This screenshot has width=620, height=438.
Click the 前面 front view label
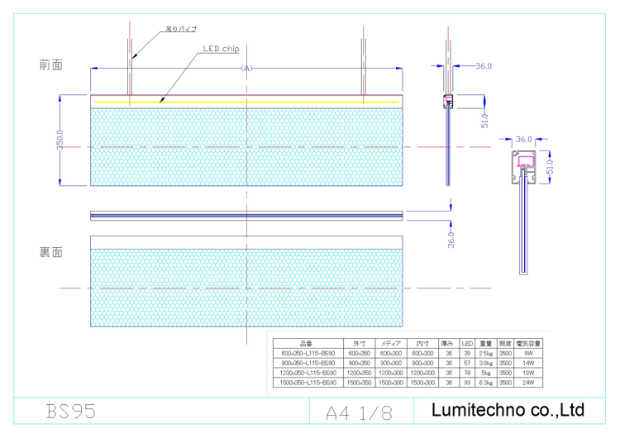[50, 64]
